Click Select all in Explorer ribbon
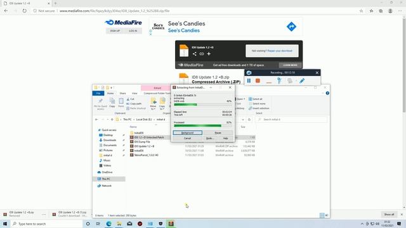 (256, 99)
